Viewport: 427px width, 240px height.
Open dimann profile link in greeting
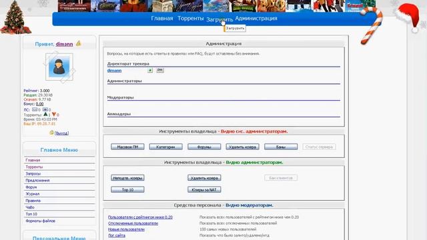tap(64, 44)
